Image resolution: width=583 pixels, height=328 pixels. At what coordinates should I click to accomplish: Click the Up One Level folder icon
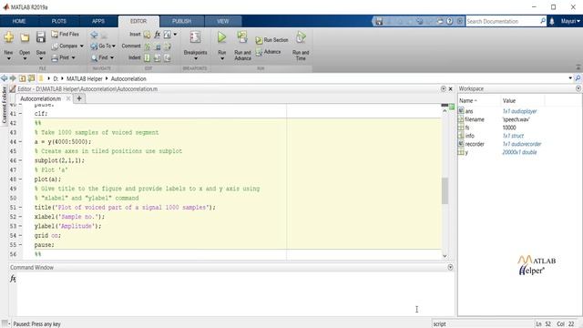point(22,78)
